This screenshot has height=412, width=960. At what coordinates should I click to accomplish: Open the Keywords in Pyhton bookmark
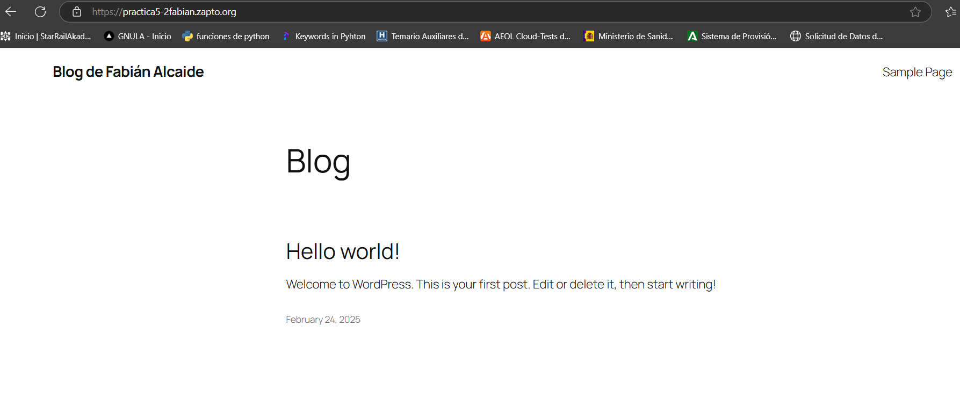pos(330,36)
